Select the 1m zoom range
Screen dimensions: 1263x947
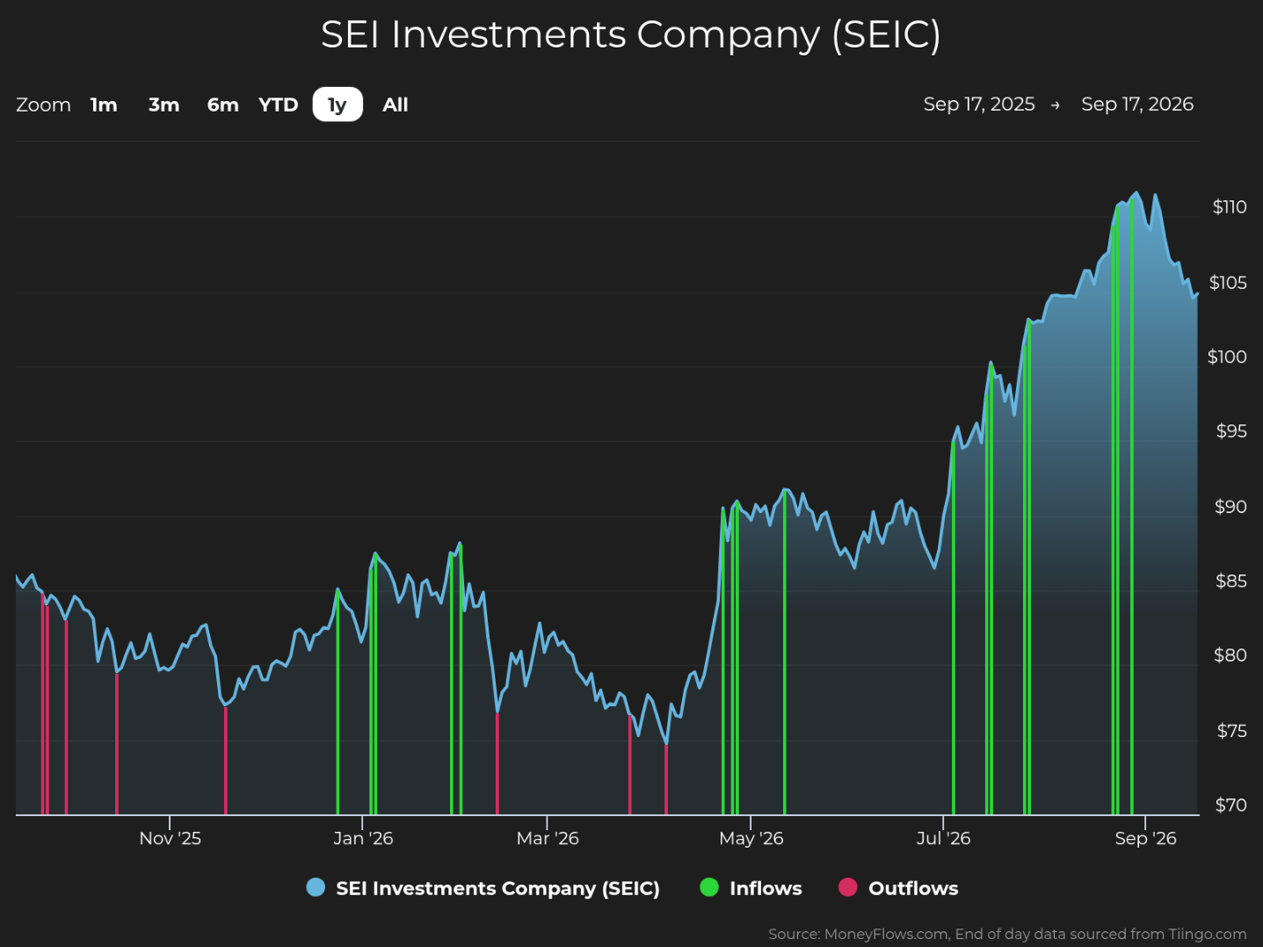(x=104, y=105)
